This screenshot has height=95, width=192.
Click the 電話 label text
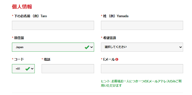(47, 60)
